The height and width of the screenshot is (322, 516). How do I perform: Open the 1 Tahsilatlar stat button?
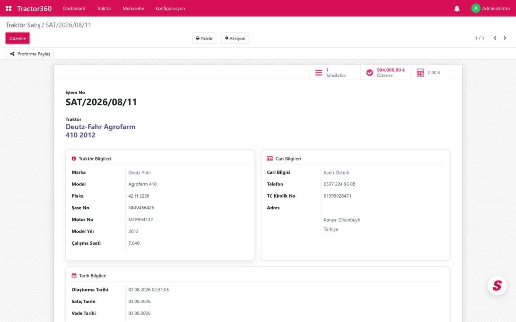pyautogui.click(x=335, y=72)
